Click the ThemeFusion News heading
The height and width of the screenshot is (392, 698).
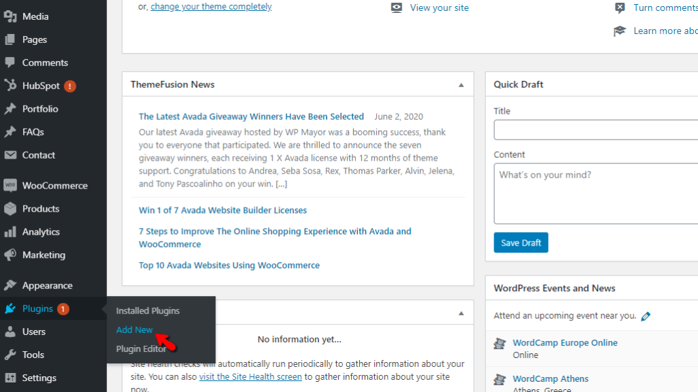point(172,84)
